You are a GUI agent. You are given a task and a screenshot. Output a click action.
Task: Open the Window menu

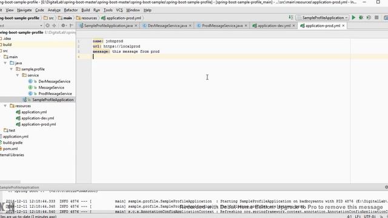[x=133, y=10]
